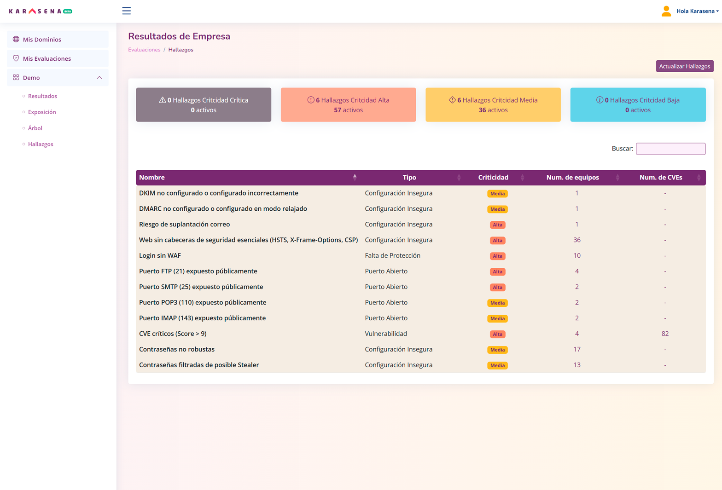Click 'Puerto IMAP (143) expuesto públicamente'
The width and height of the screenshot is (722, 490).
202,318
